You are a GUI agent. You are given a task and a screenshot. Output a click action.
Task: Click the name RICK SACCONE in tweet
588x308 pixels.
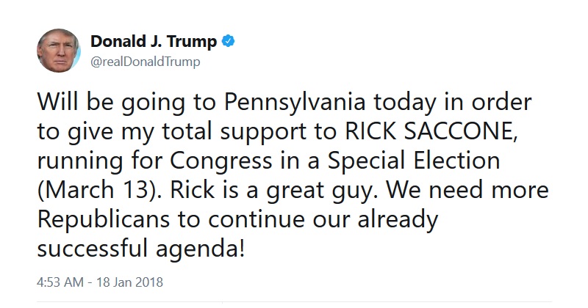pyautogui.click(x=431, y=131)
